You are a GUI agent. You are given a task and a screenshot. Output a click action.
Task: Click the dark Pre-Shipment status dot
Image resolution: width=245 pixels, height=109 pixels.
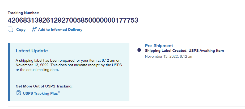(139, 50)
